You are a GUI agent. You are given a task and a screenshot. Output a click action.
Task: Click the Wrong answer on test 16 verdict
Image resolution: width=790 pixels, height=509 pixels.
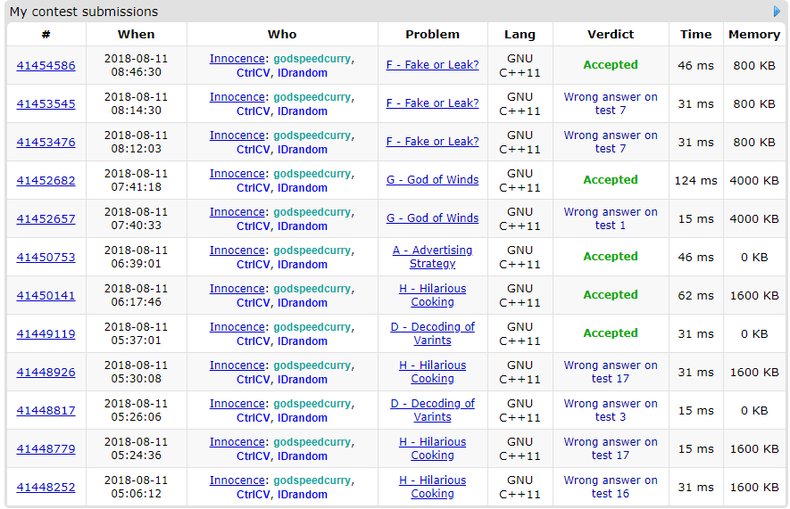pyautogui.click(x=611, y=487)
